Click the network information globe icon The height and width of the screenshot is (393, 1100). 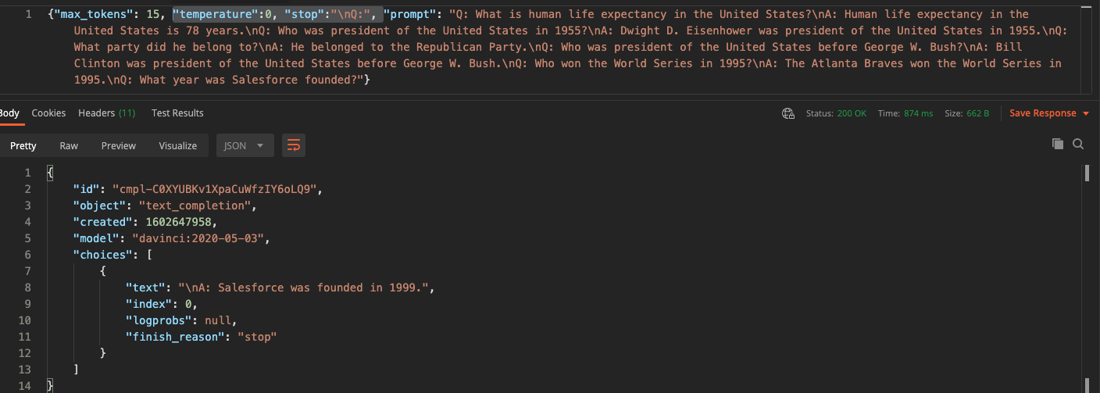click(x=788, y=113)
